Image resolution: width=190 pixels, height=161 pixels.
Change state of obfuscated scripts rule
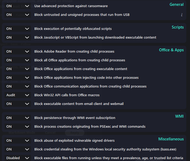click(18, 29)
